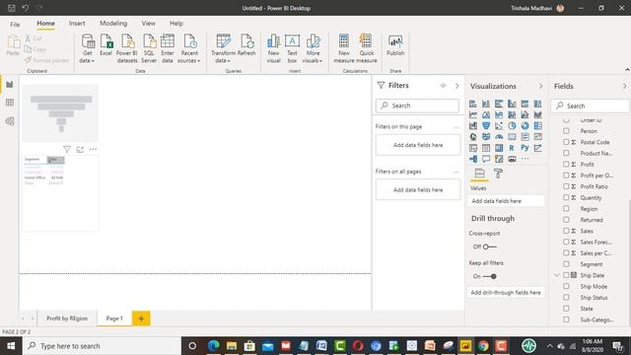Open More options ellipsis on the visual
This screenshot has width=631, height=355.
[93, 149]
